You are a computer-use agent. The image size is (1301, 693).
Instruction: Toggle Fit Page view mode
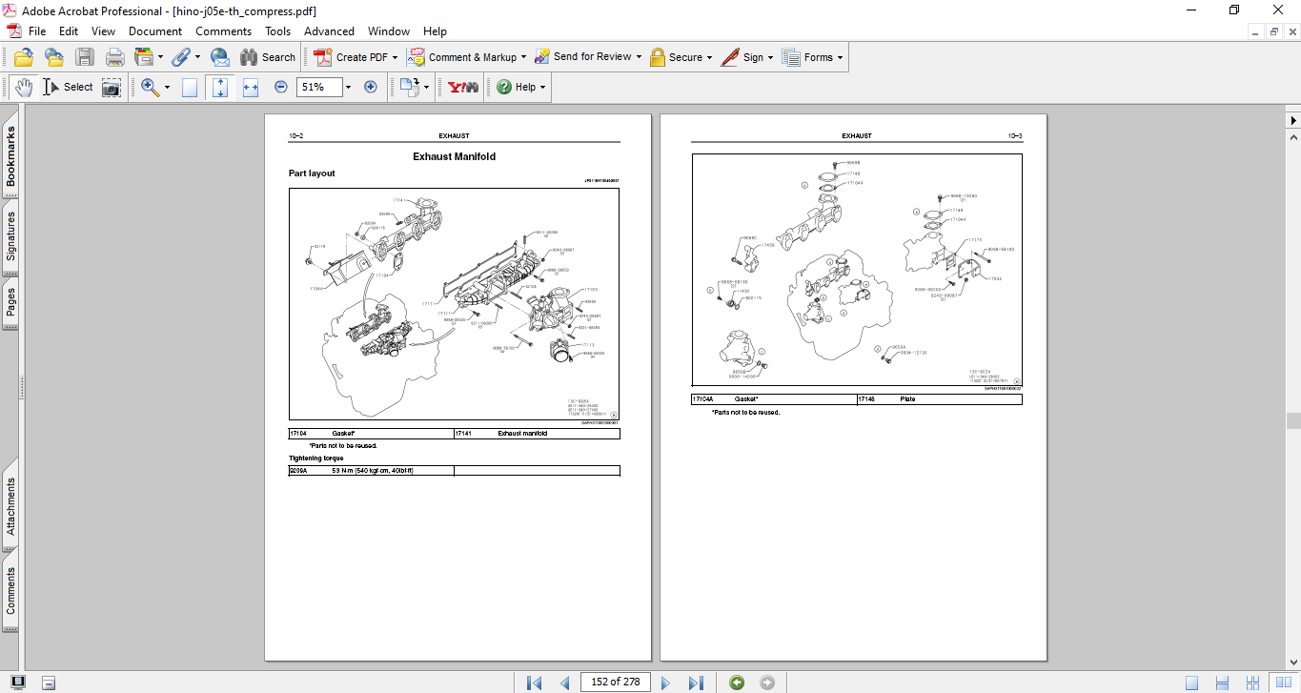click(220, 88)
